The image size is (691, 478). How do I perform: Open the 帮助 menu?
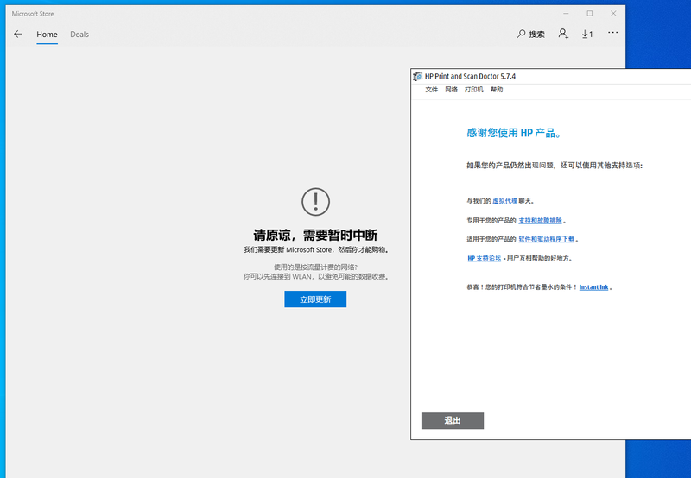(x=497, y=90)
